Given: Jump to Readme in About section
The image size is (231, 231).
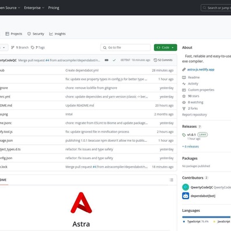Looking at the screenshot, I should 194,78.
